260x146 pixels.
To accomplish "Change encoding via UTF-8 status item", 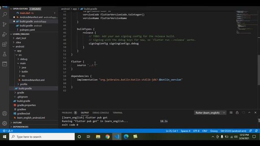I will [196, 131].
